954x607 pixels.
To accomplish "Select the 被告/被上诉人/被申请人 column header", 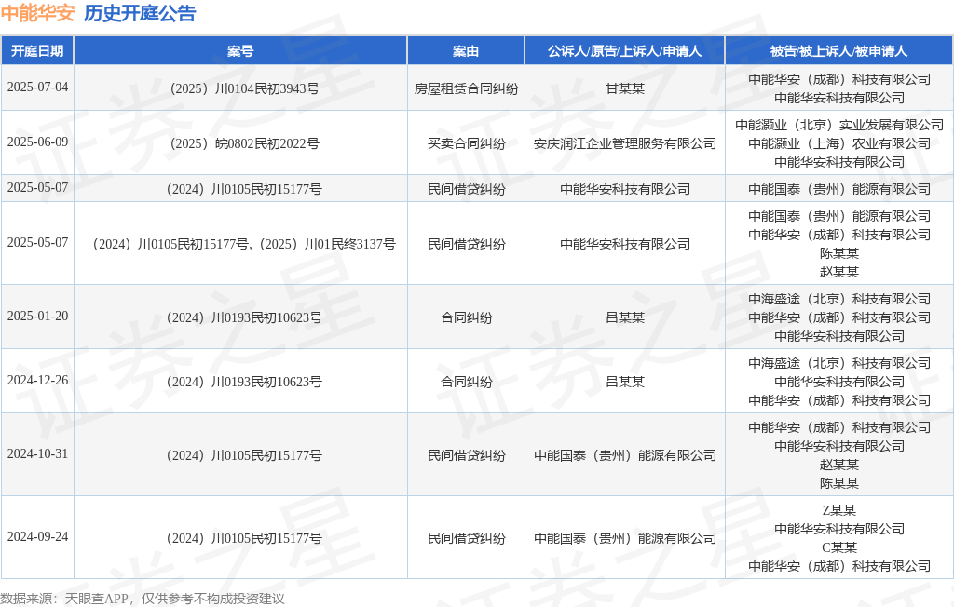I will tap(839, 51).
